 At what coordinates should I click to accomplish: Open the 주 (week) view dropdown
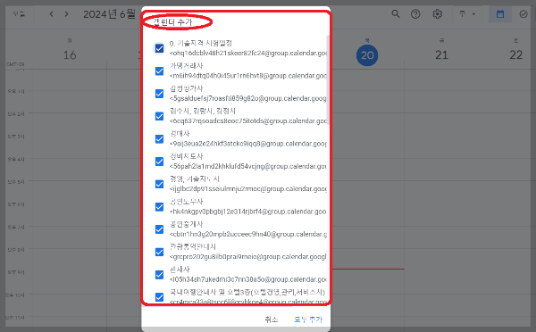467,14
